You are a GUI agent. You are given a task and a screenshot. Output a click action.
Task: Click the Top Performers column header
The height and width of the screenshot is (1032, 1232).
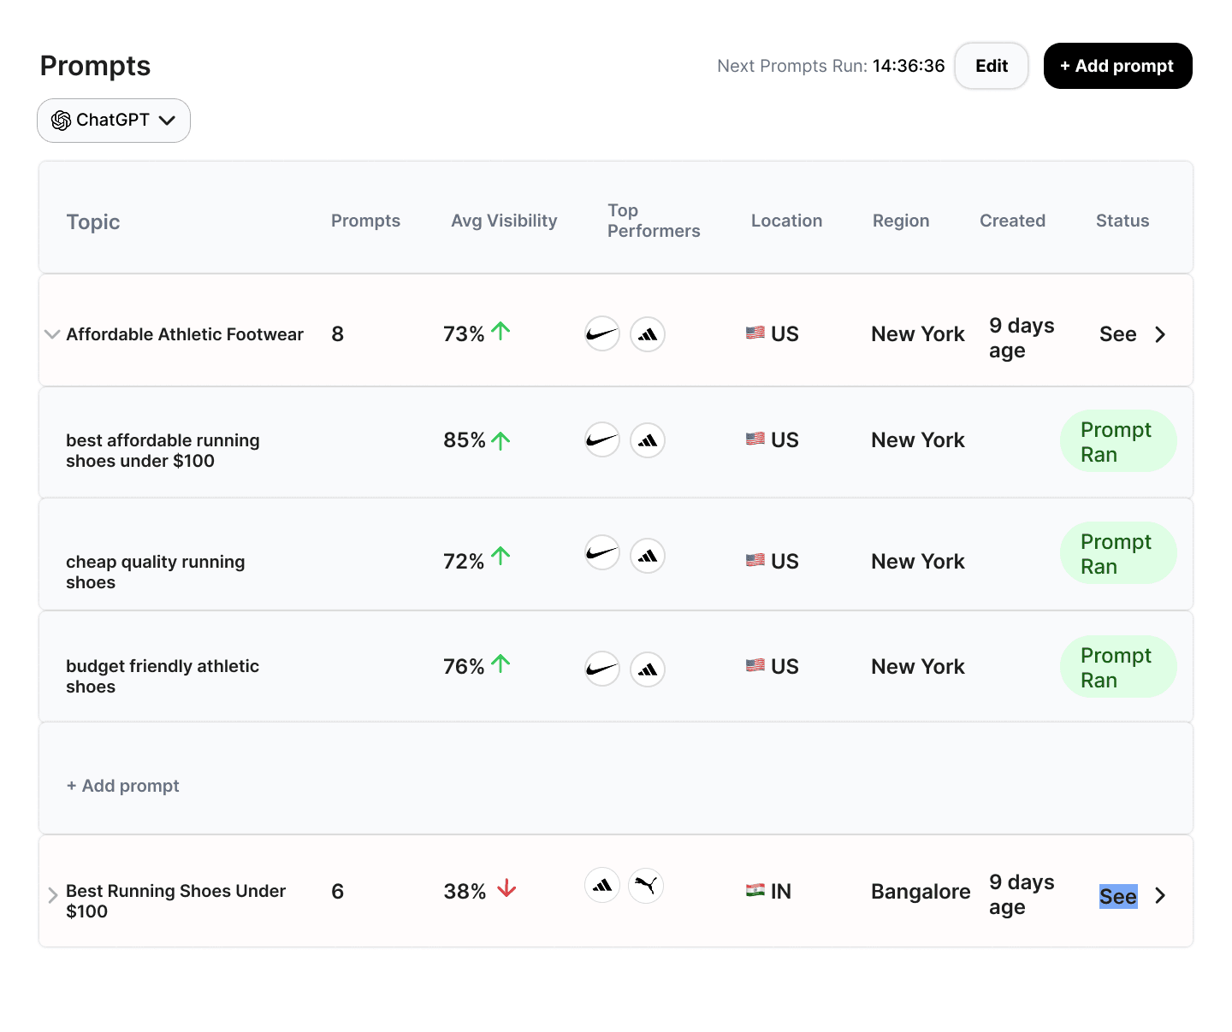click(x=654, y=221)
